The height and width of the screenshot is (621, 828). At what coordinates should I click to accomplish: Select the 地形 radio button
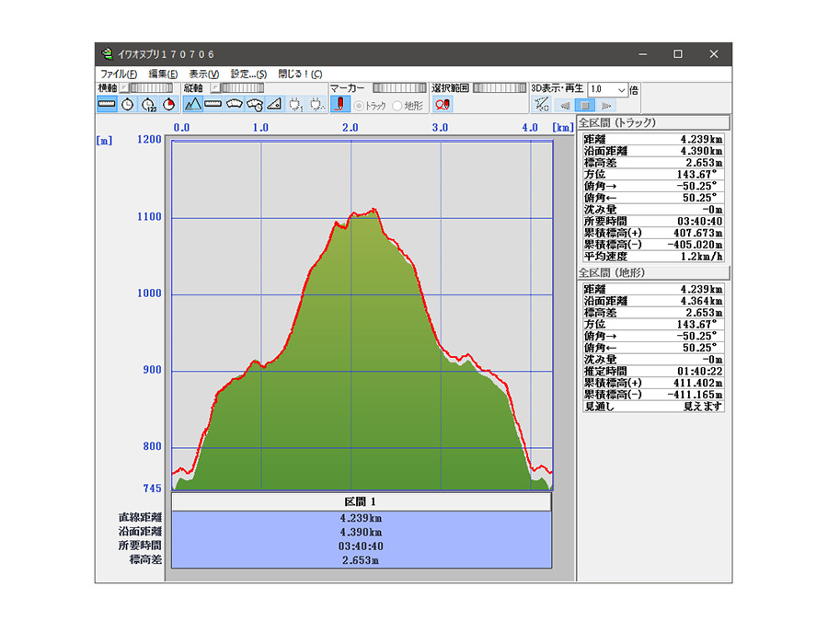[397, 106]
